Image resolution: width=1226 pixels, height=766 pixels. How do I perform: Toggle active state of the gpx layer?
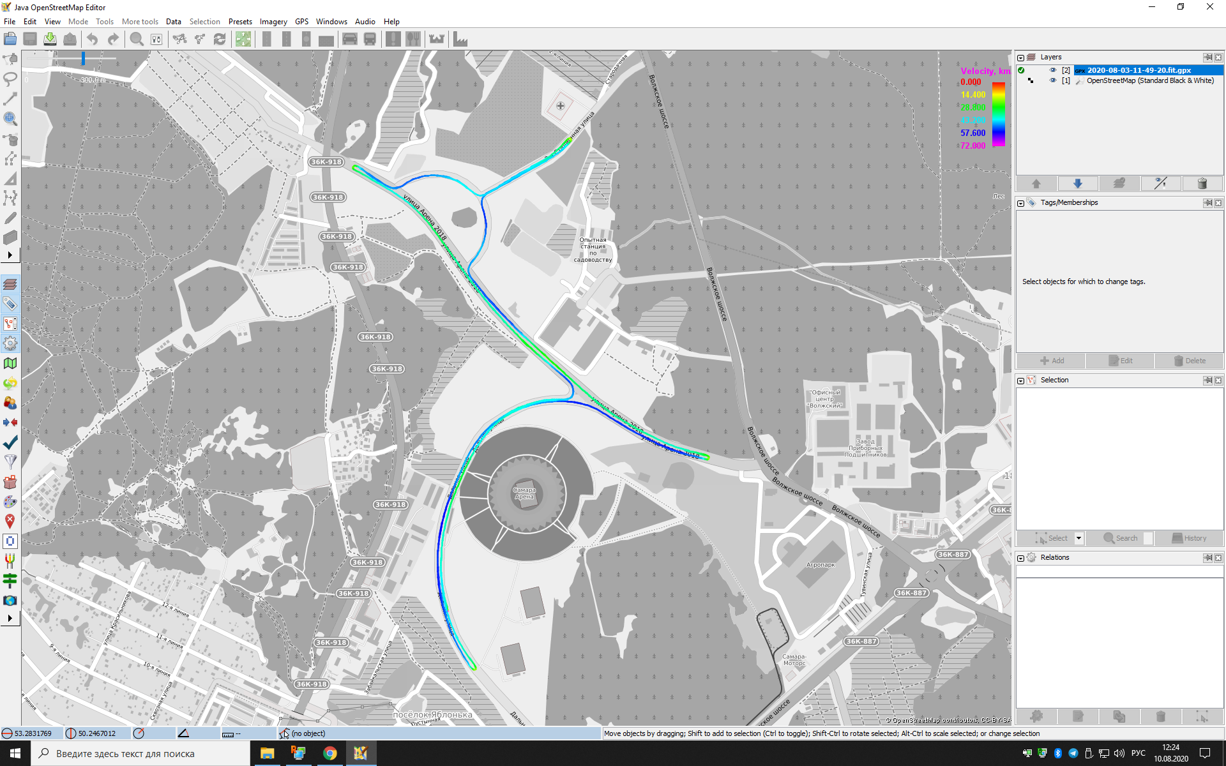tap(1021, 70)
